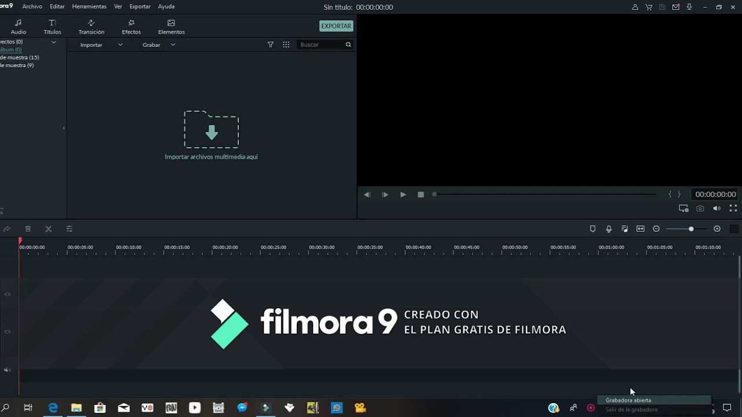
Task: Toggle the track manager columns icon
Action: pos(734,229)
